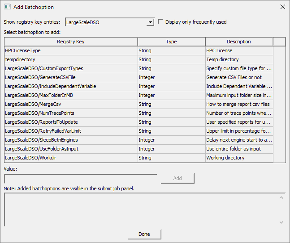Click the Working directory description cell
290x243 pixels.
point(239,158)
